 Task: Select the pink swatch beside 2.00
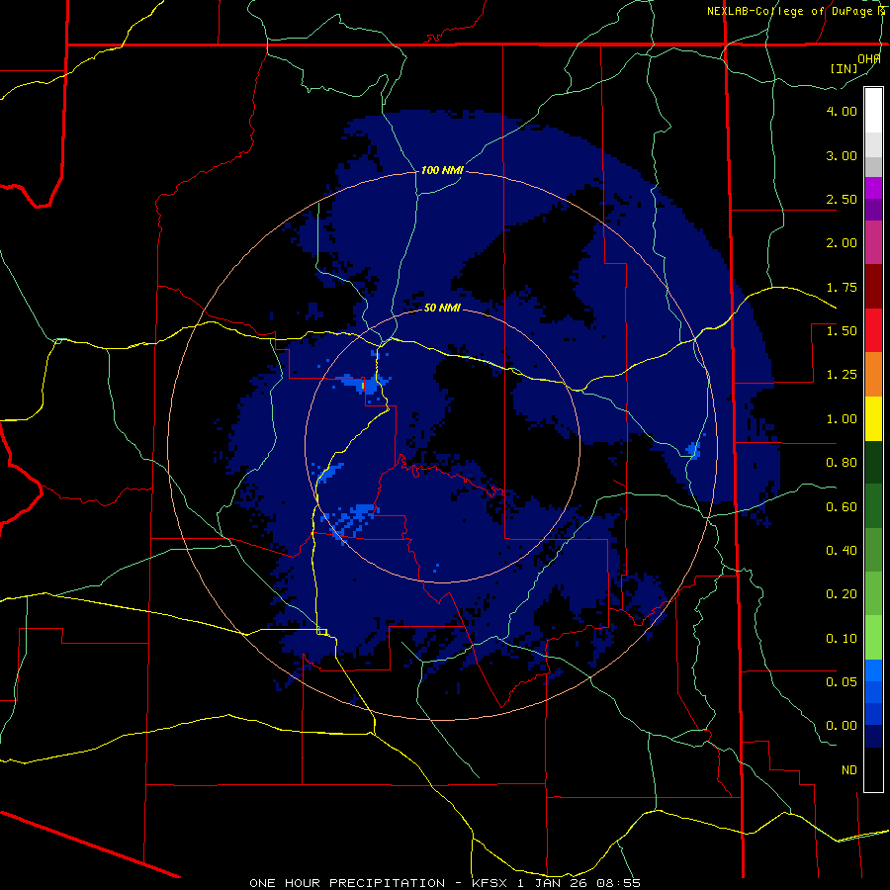(x=873, y=242)
